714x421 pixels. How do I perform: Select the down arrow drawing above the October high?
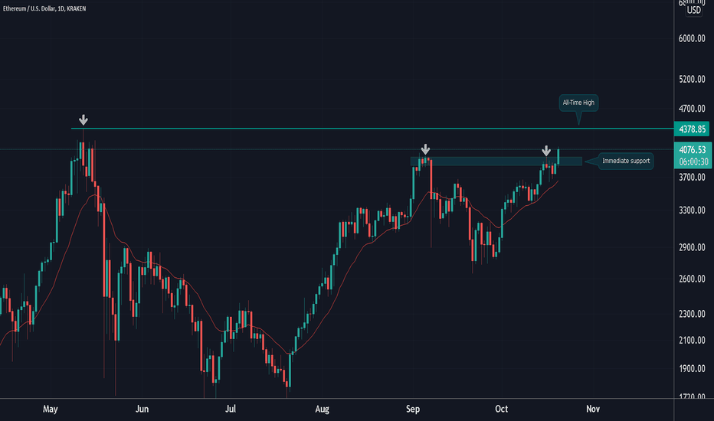pyautogui.click(x=546, y=151)
